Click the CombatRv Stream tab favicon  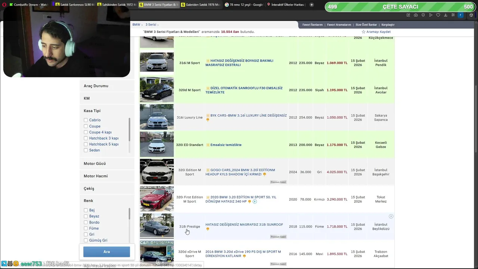[x=11, y=4]
